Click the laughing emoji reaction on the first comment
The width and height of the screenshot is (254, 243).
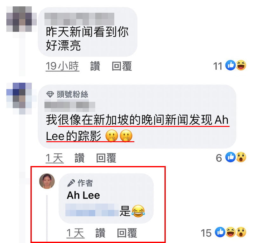pos(241,65)
